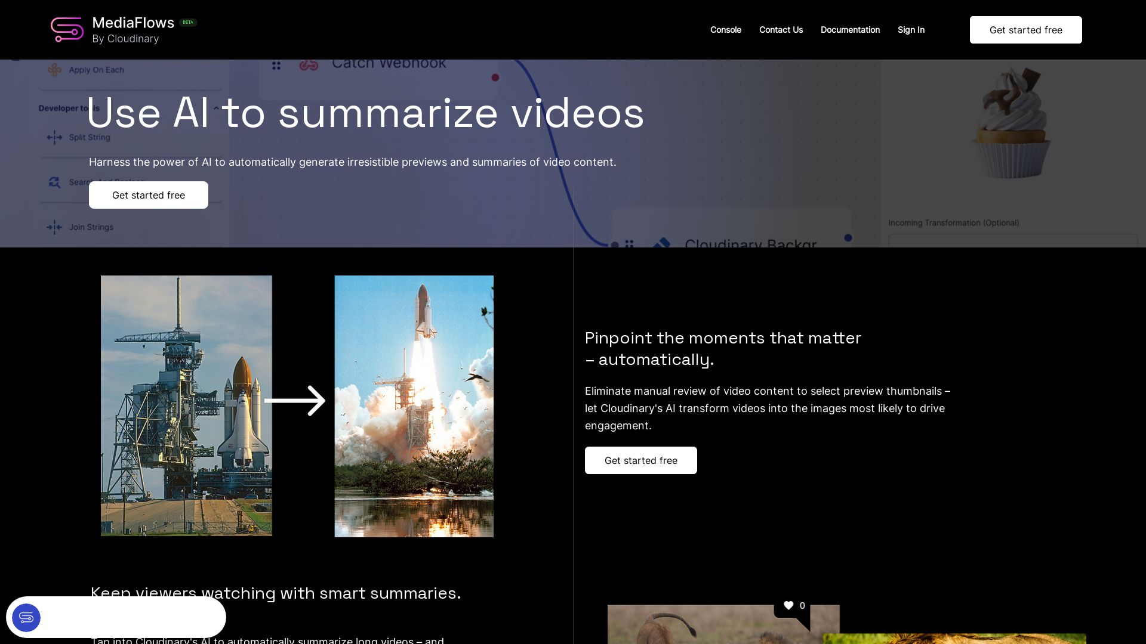Toggle the heart like on the lion video
Image resolution: width=1146 pixels, height=644 pixels.
789,605
